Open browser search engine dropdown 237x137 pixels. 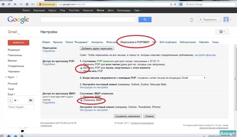click(184, 4)
